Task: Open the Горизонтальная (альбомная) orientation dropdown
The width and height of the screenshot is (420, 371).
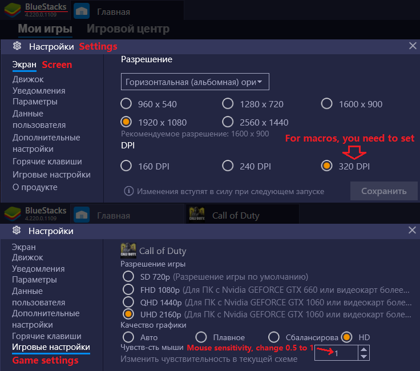Action: click(195, 82)
